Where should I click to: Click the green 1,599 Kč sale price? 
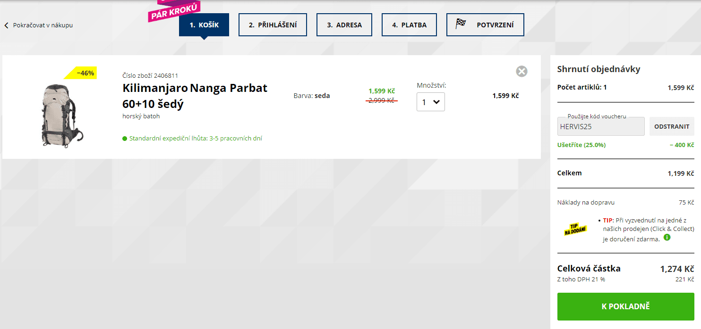click(382, 91)
